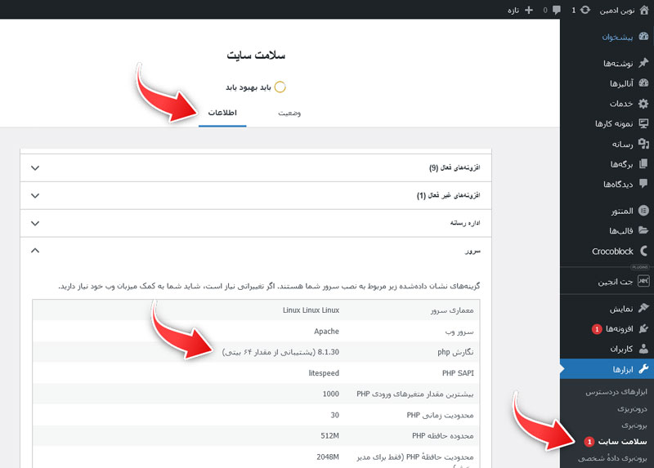Click the JetEngine icon beside جت انجین
The height and width of the screenshot is (468, 654).
(643, 281)
